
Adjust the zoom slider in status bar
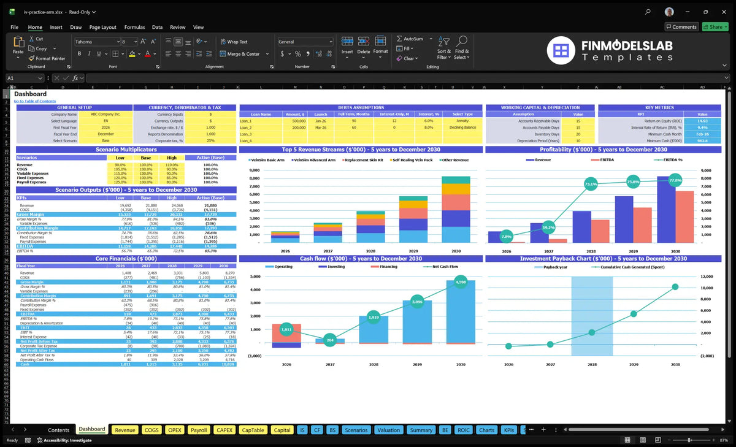click(x=689, y=440)
